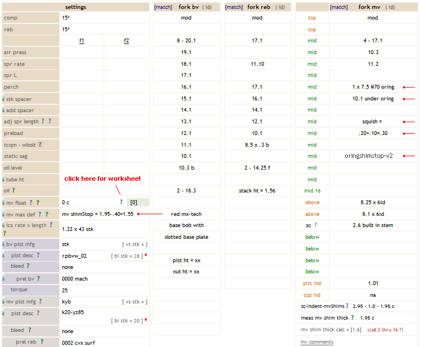Open help icon for meas mv shim thick
This screenshot has width=421, height=347.
[352, 317]
